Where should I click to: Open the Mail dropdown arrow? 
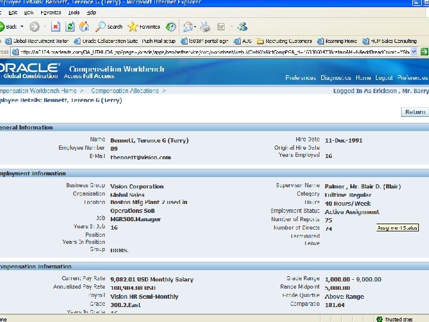(x=195, y=27)
